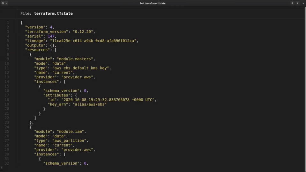This screenshot has width=306, height=172.
Task: Click "provider.aws" on line 13
Action: click(x=77, y=77)
